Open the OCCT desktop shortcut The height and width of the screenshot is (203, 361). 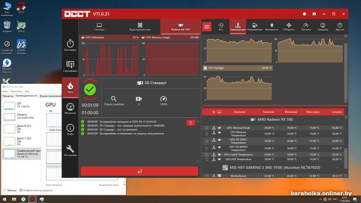(x=21, y=8)
